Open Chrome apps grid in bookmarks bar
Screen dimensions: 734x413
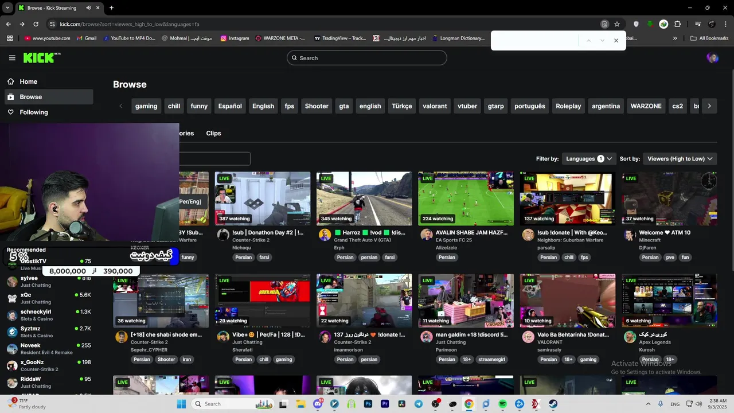[10, 38]
